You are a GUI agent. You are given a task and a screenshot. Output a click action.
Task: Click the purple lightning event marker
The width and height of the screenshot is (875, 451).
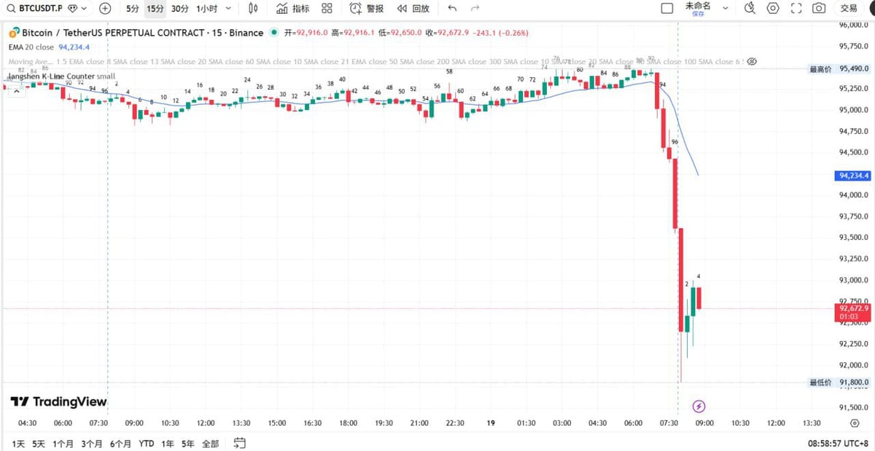click(x=699, y=406)
